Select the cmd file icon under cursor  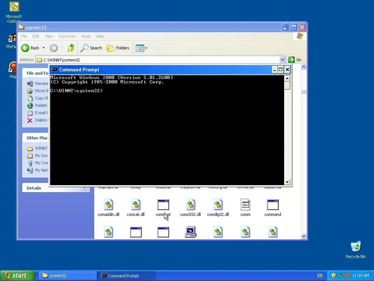click(163, 205)
